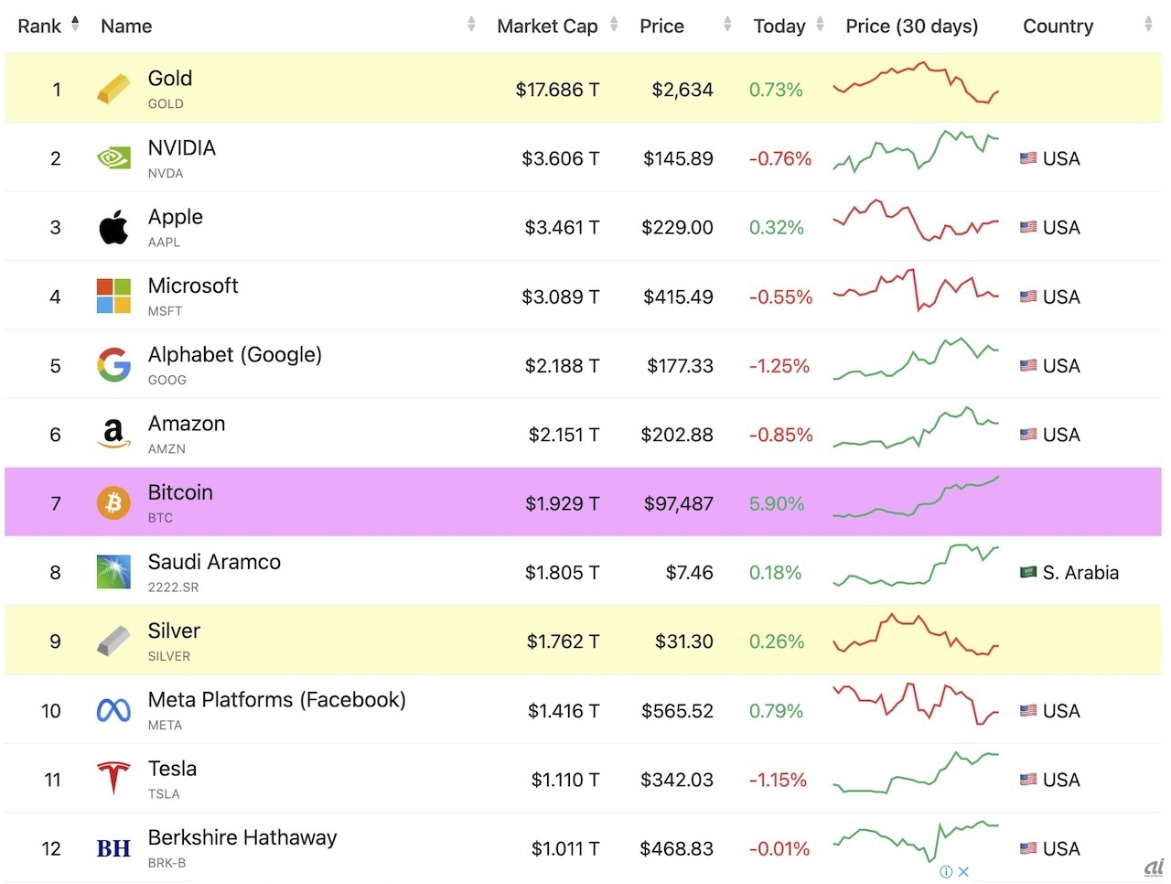Click the S. Arabia country label
Viewport: 1171px width, 884px height.
click(1080, 573)
